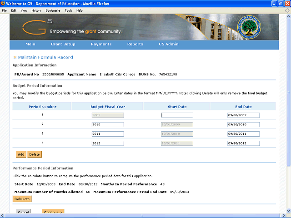The image size is (291, 218).
Task: Click the End Date column header
Action: click(x=243, y=107)
